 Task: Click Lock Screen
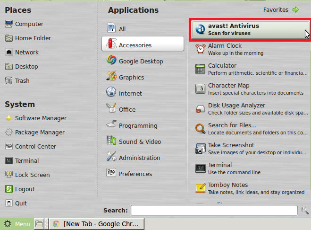click(27, 175)
